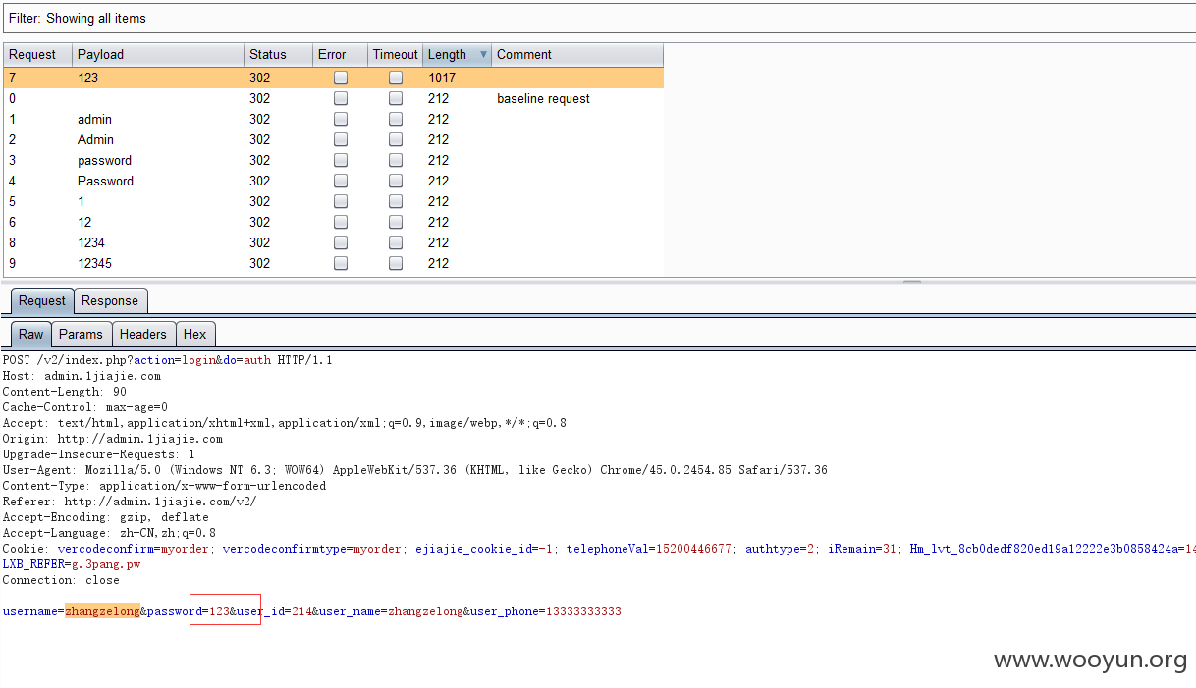This screenshot has height=688, width=1196.
Task: Click the panel splitter handle below table
Action: pos(912,281)
